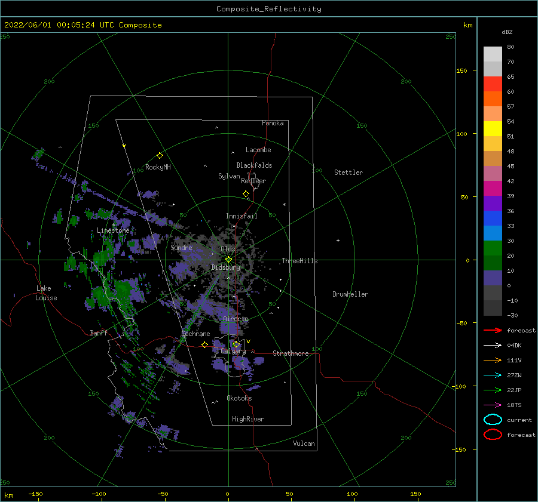
Task: Click the cyan 'current' ellipse icon
Action: click(x=493, y=420)
